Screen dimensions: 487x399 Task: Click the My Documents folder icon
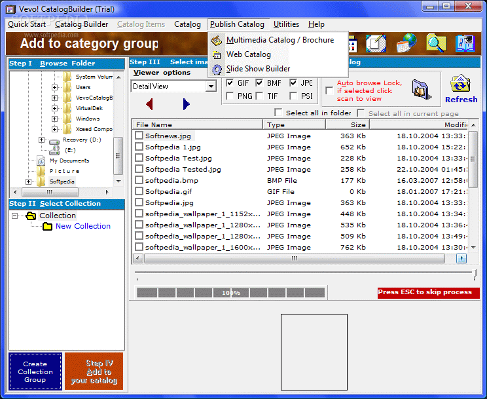(x=41, y=161)
